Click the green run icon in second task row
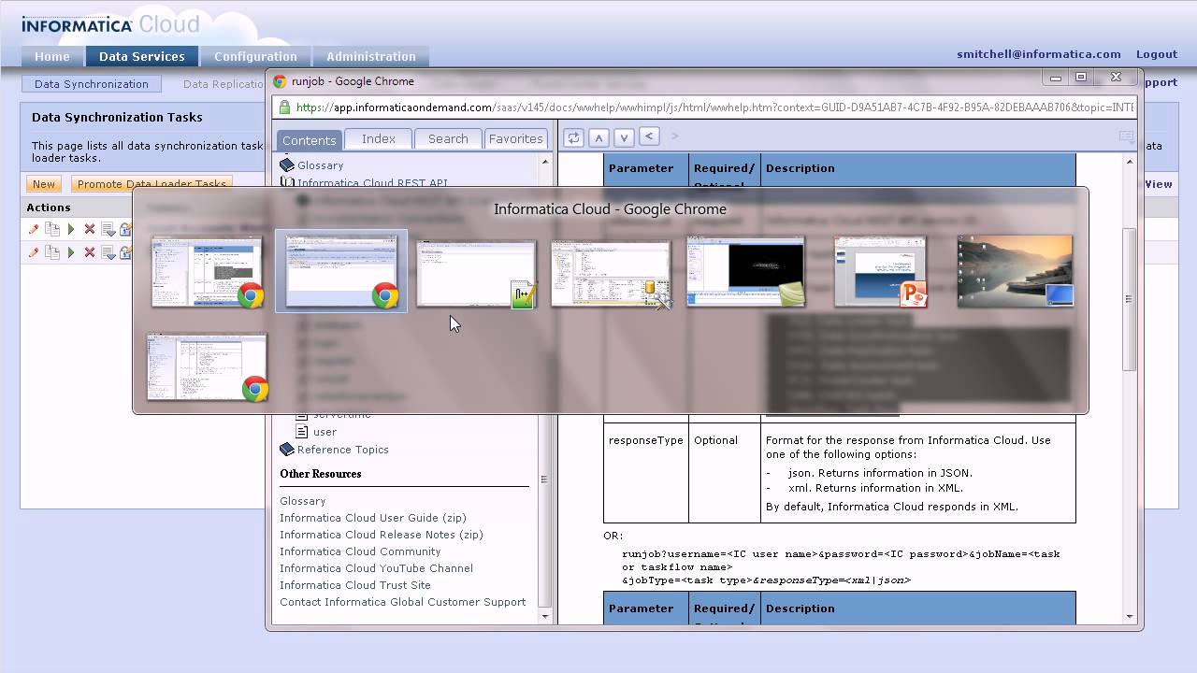The image size is (1197, 673). [x=70, y=252]
